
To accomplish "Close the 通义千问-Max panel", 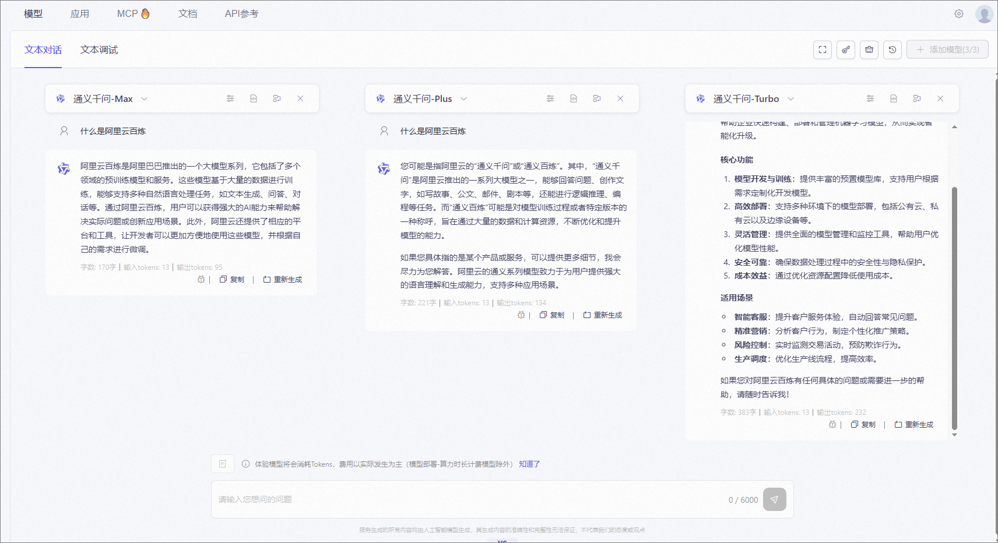I will click(x=300, y=98).
